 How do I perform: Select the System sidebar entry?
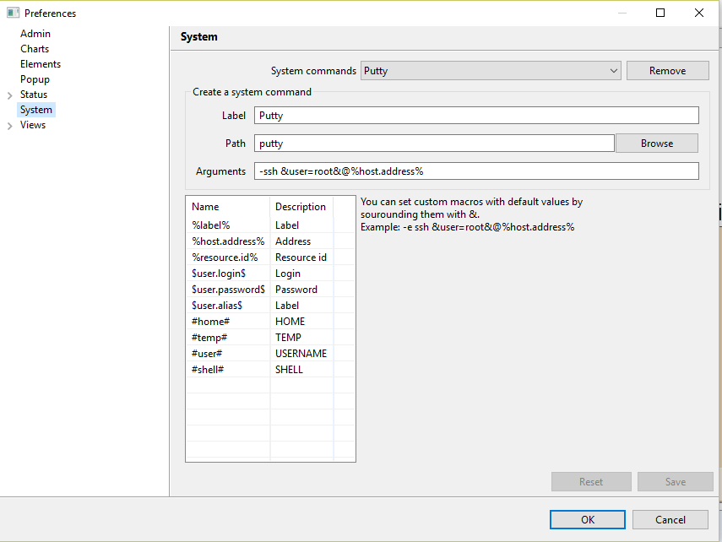click(35, 109)
